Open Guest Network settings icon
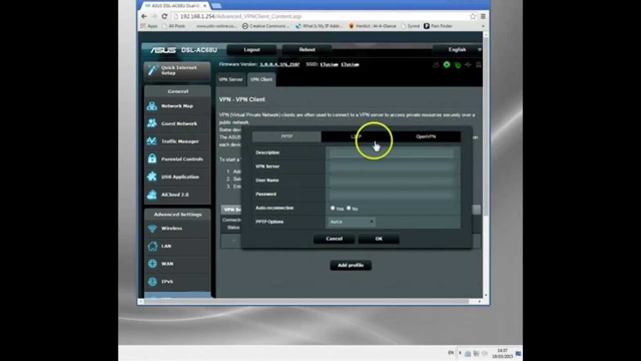 [x=152, y=123]
